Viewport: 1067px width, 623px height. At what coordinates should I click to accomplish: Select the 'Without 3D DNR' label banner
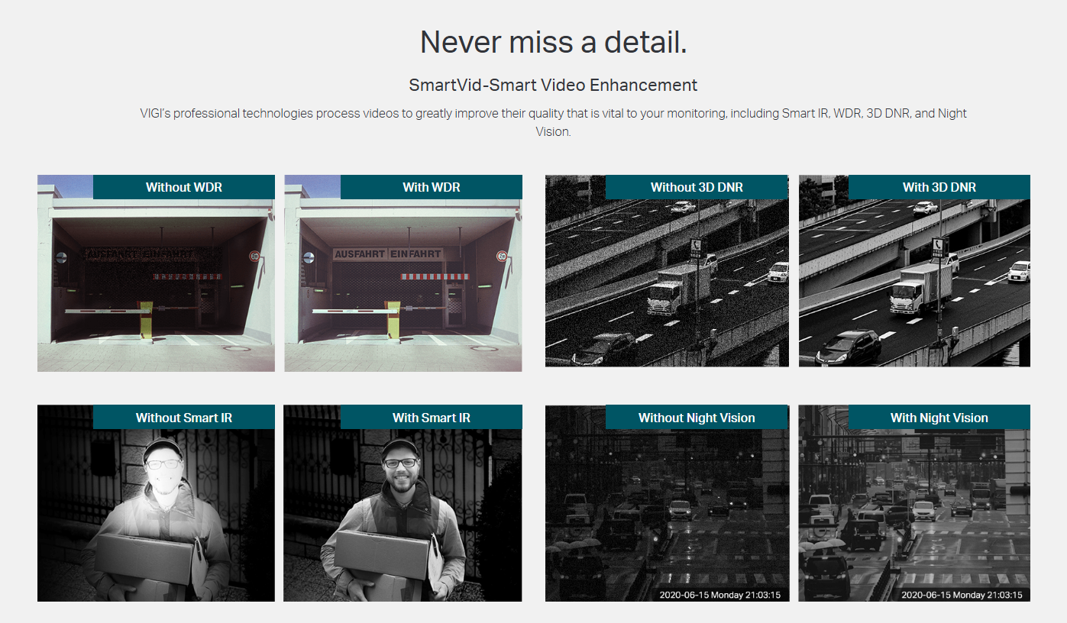tap(697, 187)
